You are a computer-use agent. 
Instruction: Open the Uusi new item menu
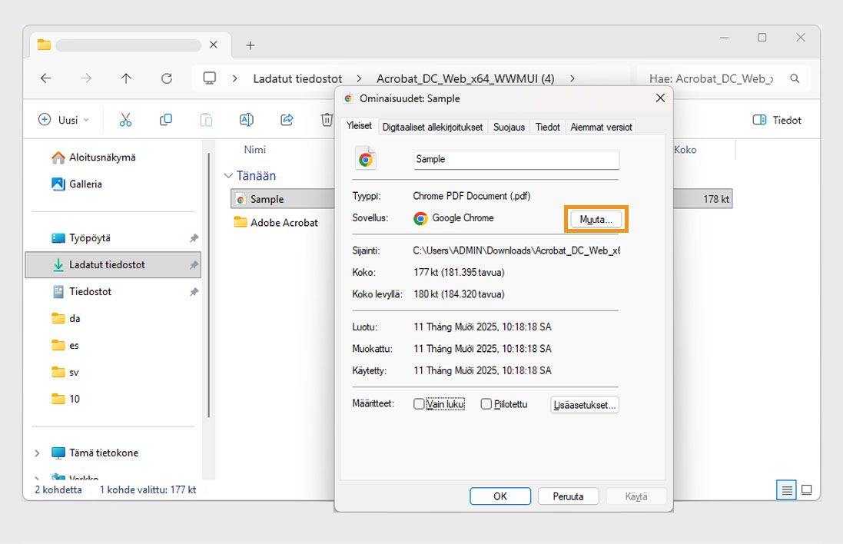64,120
